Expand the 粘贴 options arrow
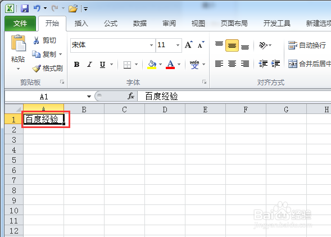331x237 pixels. [x=18, y=69]
